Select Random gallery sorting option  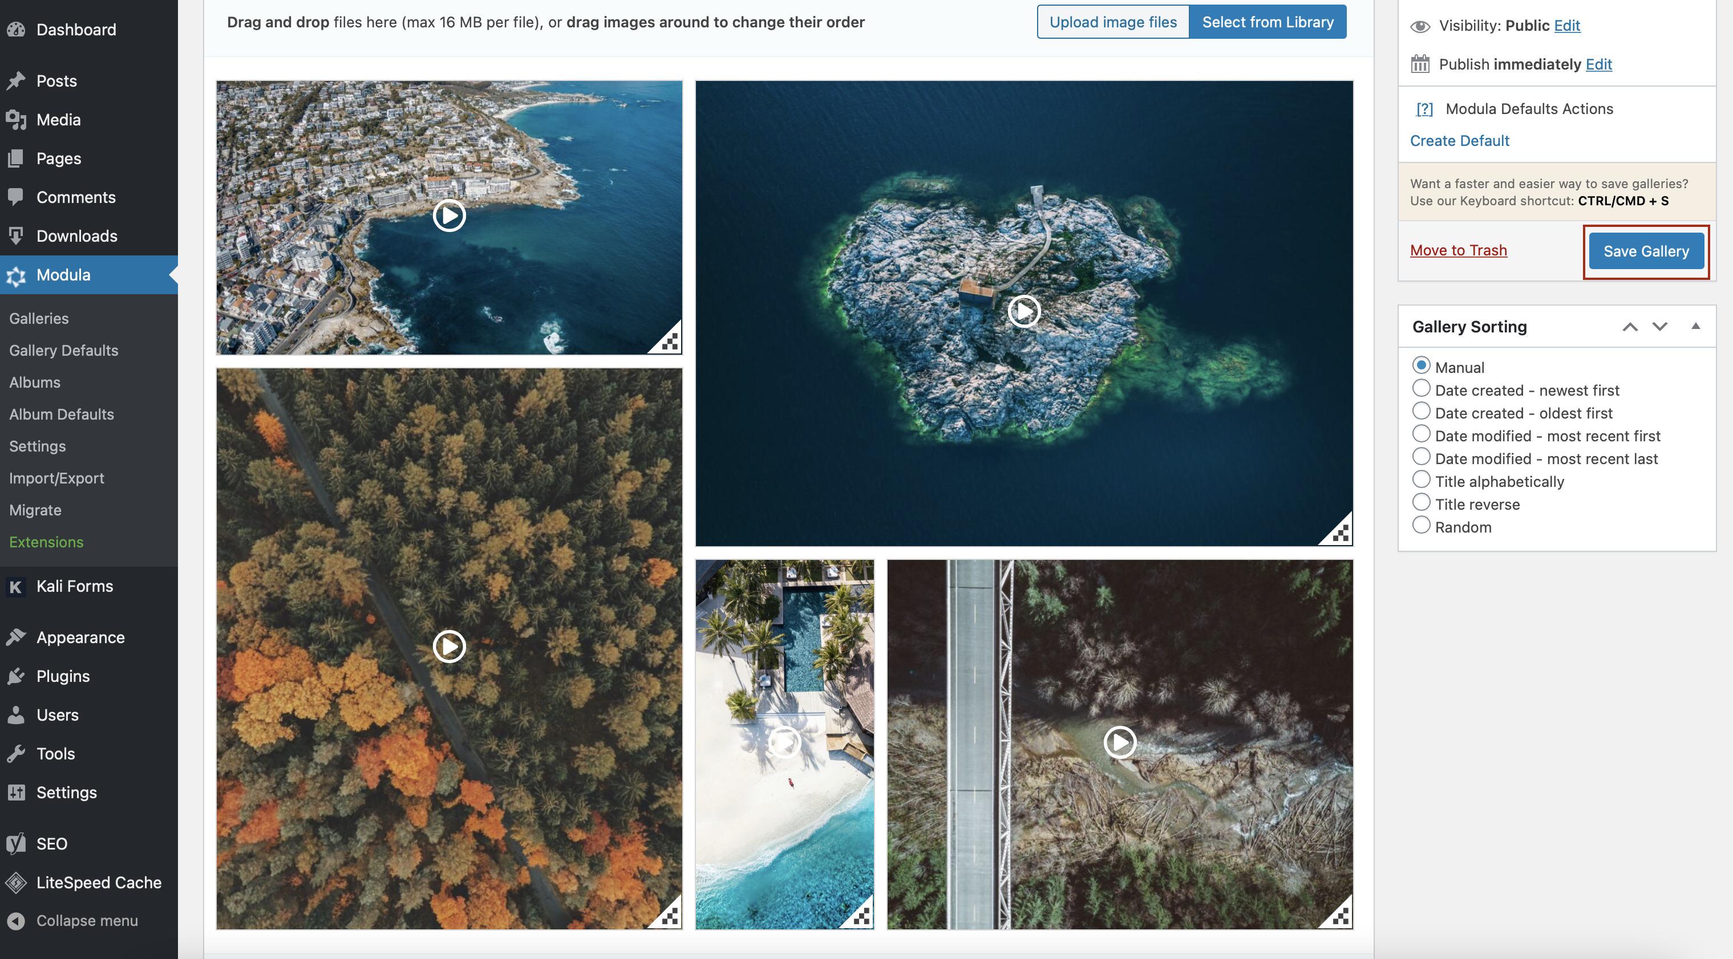tap(1421, 526)
